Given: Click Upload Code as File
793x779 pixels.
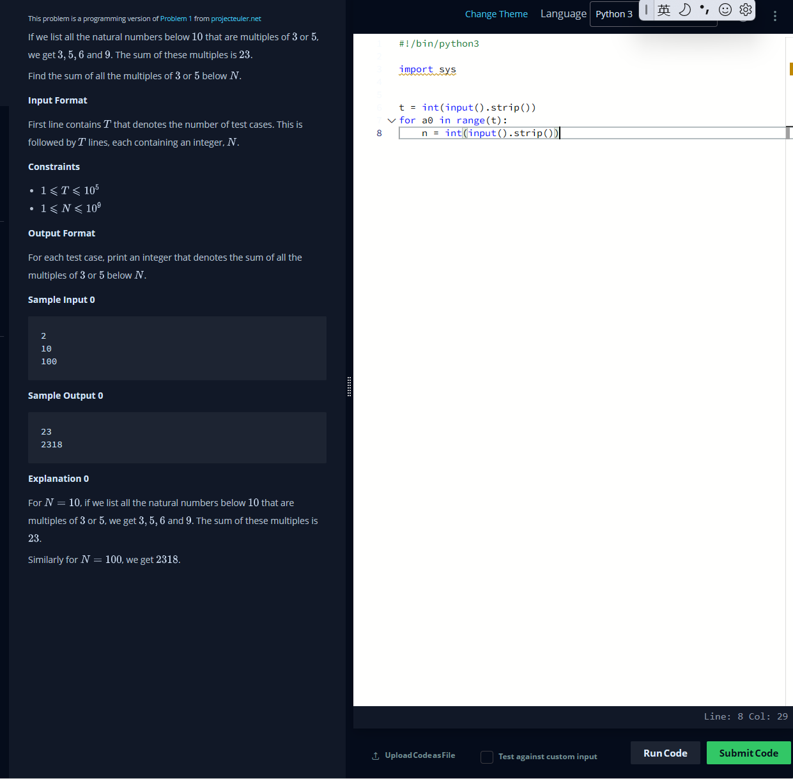Looking at the screenshot, I should (413, 755).
